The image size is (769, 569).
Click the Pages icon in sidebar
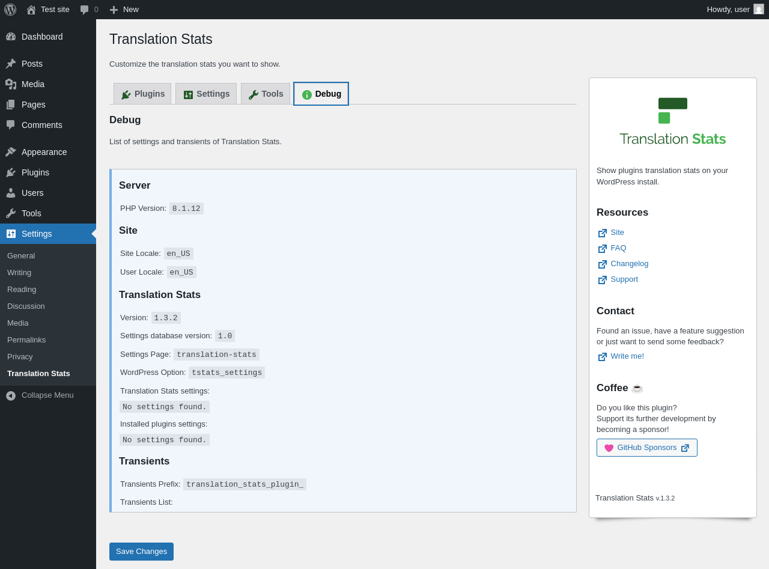[x=11, y=105]
